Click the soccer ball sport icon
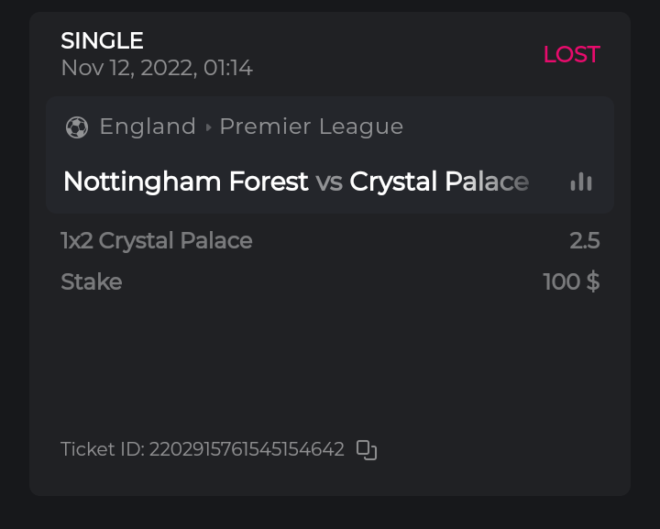Viewport: 660px width, 529px height. pyautogui.click(x=77, y=127)
